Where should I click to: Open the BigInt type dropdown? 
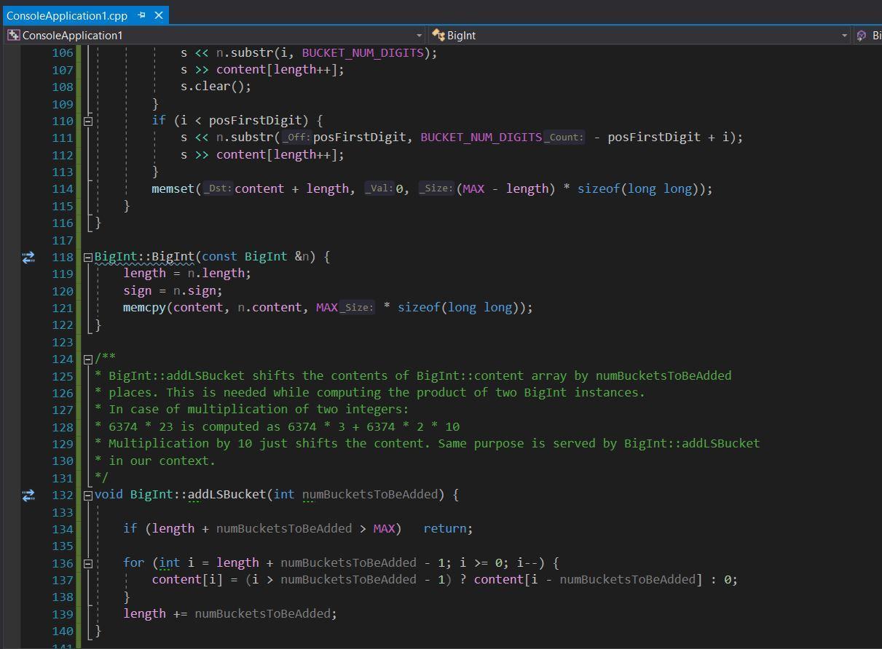click(843, 35)
